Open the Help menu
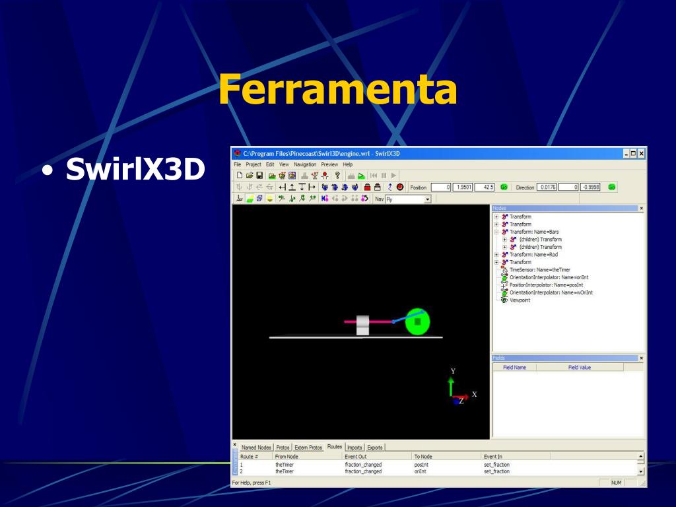 347,164
